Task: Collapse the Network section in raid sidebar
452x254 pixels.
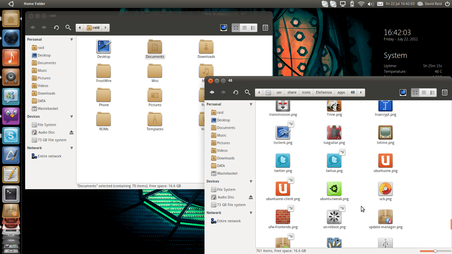Action: (71, 148)
